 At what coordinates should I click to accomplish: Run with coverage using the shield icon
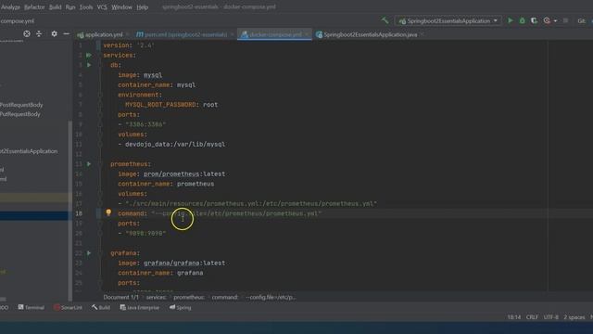coord(534,20)
